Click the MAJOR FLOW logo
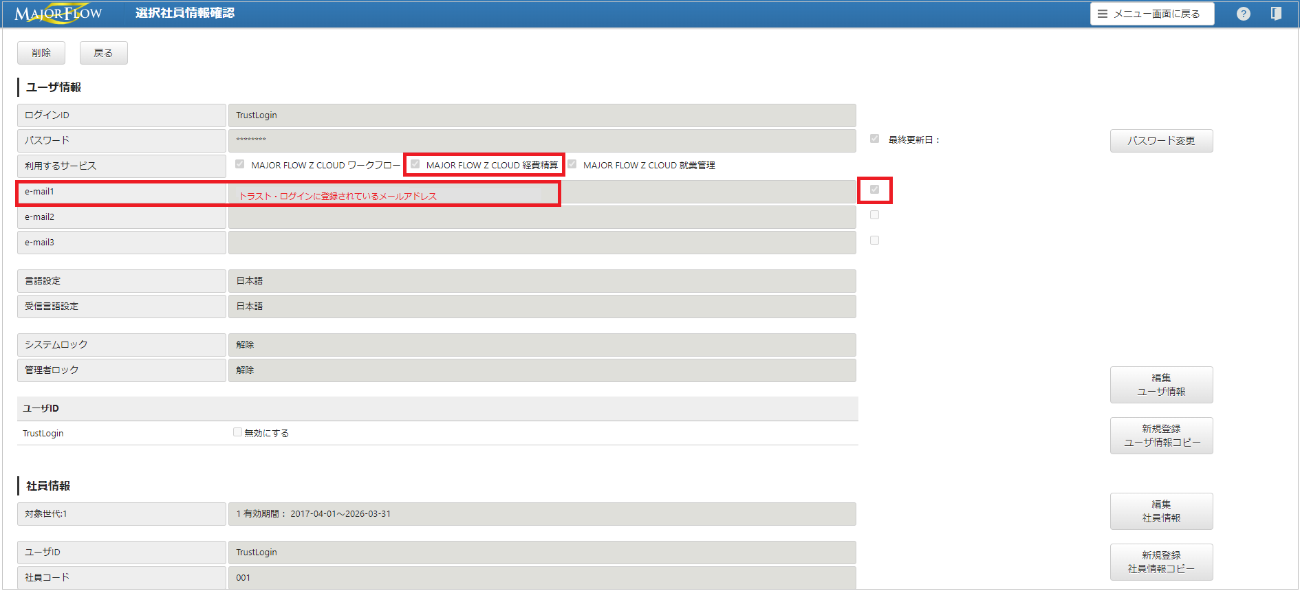The width and height of the screenshot is (1300, 591). 58,14
